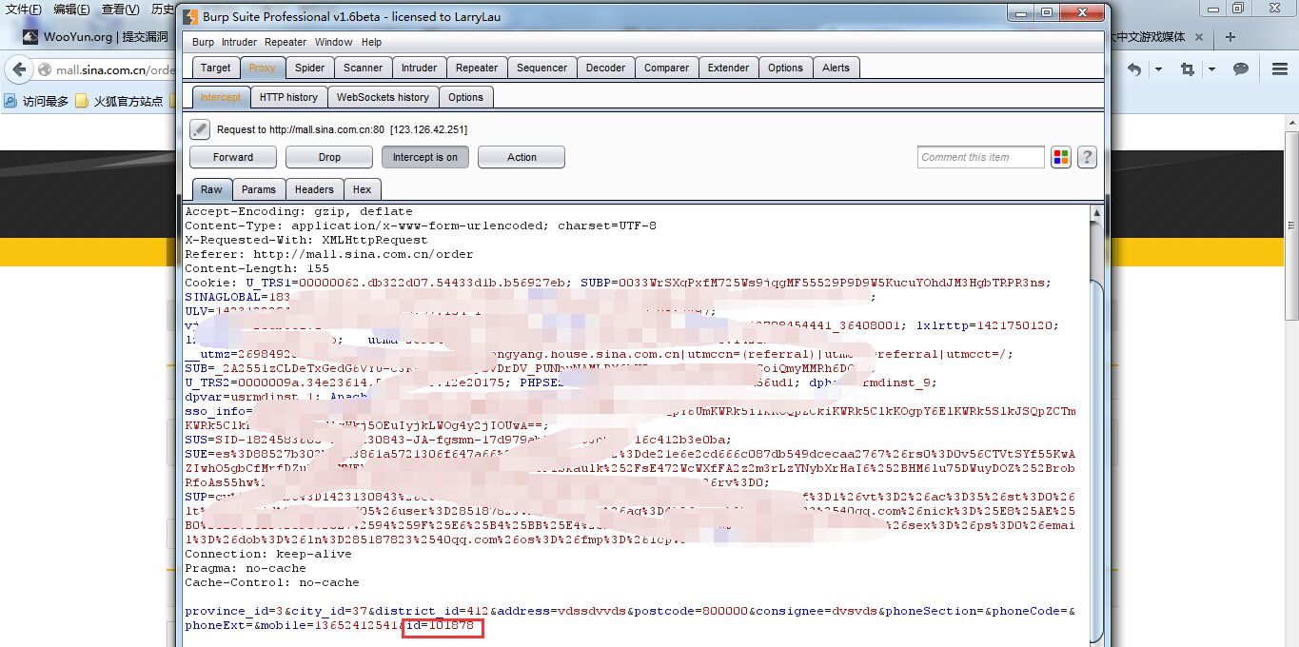This screenshot has height=647, width=1299.
Task: Click the undo arrow icon in Firefox toolbar
Action: pos(1133,69)
